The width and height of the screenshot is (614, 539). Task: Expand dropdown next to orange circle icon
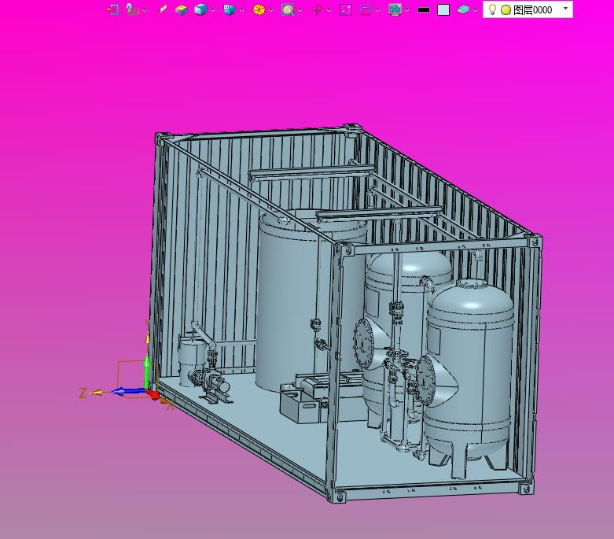click(x=270, y=10)
